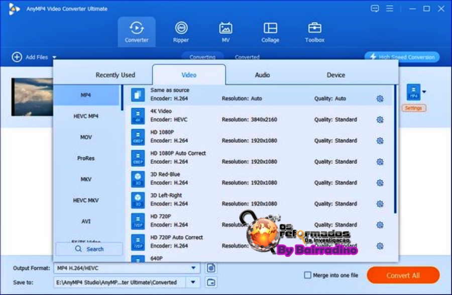Click the 4K Video profile icon
This screenshot has width=452, height=295.
138,116
